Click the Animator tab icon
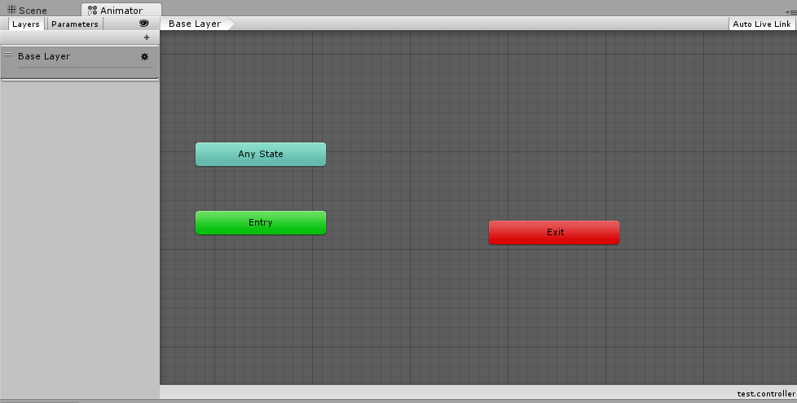This screenshot has width=797, height=403. tap(92, 11)
